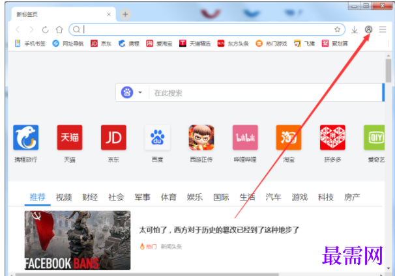Switch to the 生活 news tab

(x=247, y=197)
